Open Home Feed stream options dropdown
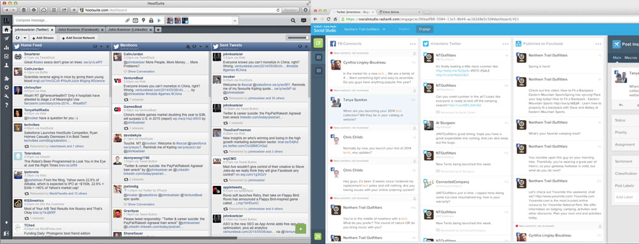Image resolution: width=639 pixels, height=244 pixels. (x=101, y=47)
